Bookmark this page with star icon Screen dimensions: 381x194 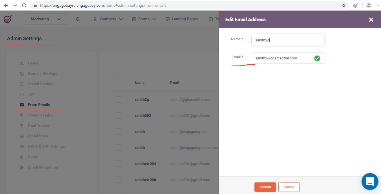[x=344, y=5]
